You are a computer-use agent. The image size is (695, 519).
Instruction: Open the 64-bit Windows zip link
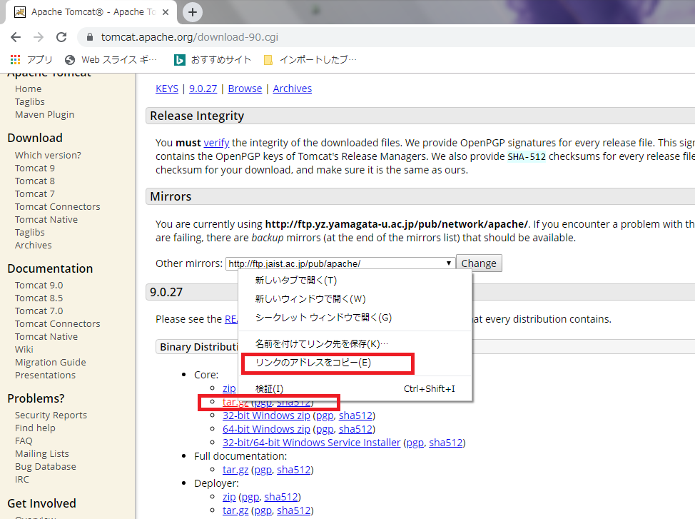click(266, 429)
